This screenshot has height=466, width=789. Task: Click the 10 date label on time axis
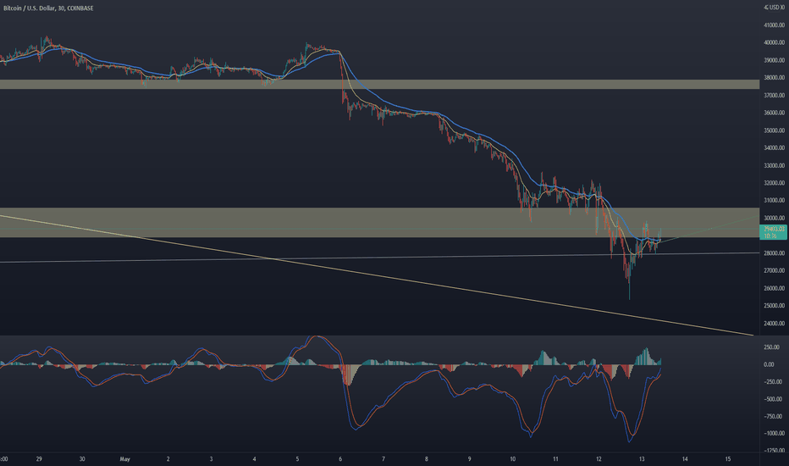click(513, 459)
